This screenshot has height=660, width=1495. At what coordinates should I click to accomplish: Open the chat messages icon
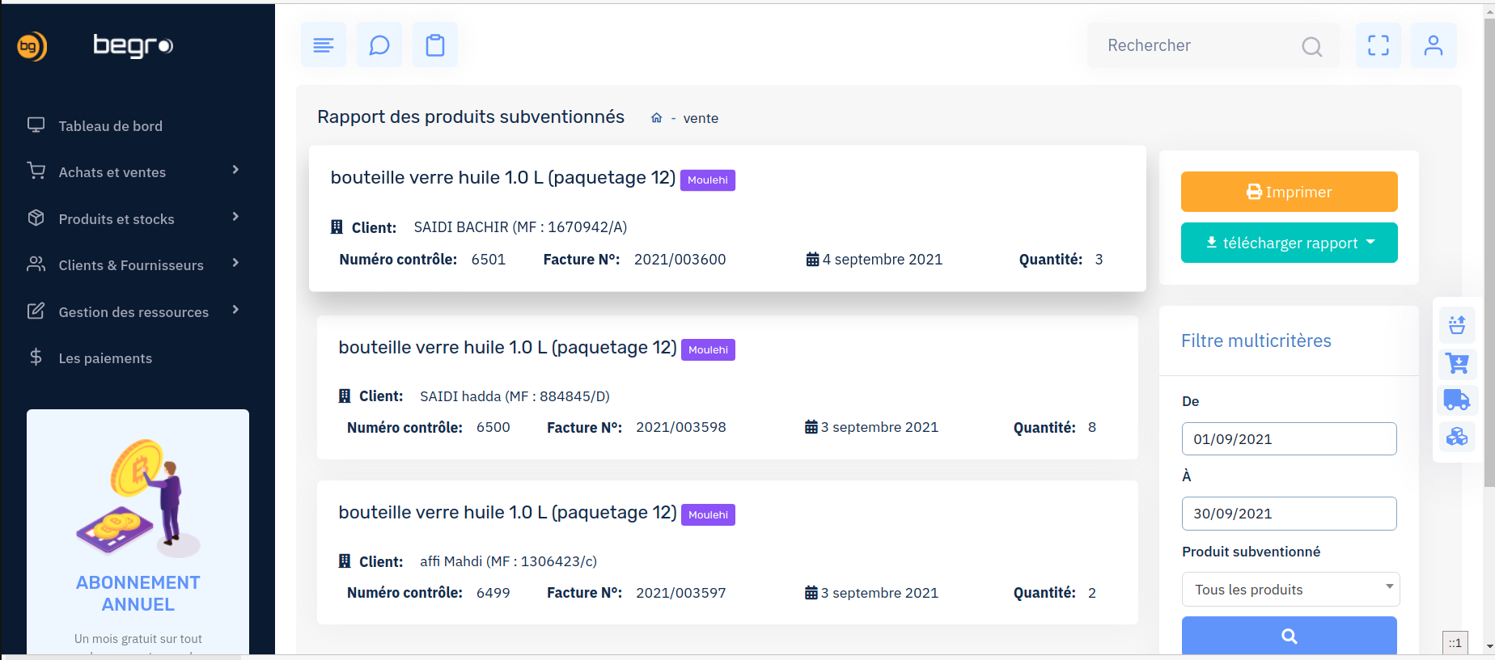click(x=379, y=45)
